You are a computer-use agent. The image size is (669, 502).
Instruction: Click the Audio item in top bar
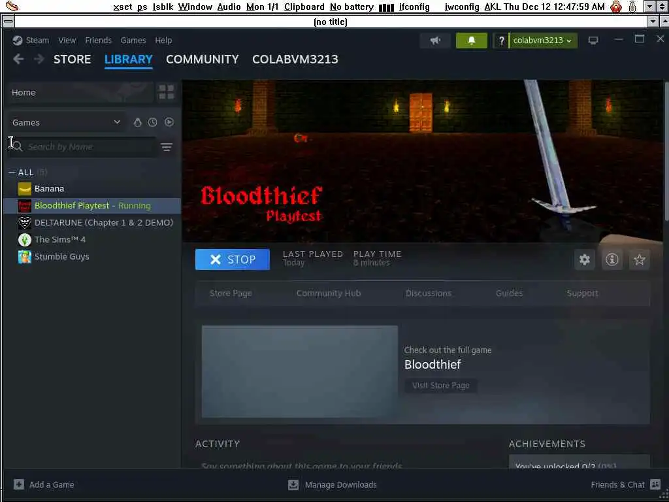pos(229,7)
